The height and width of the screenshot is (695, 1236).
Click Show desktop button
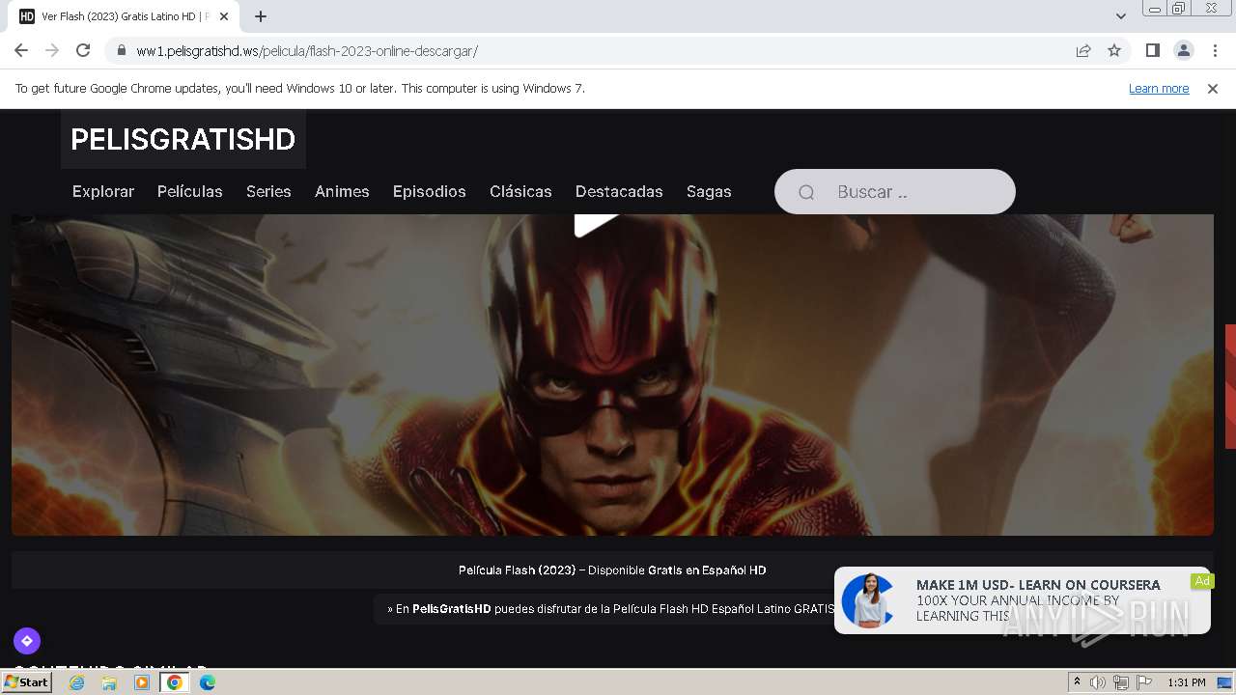[1224, 682]
